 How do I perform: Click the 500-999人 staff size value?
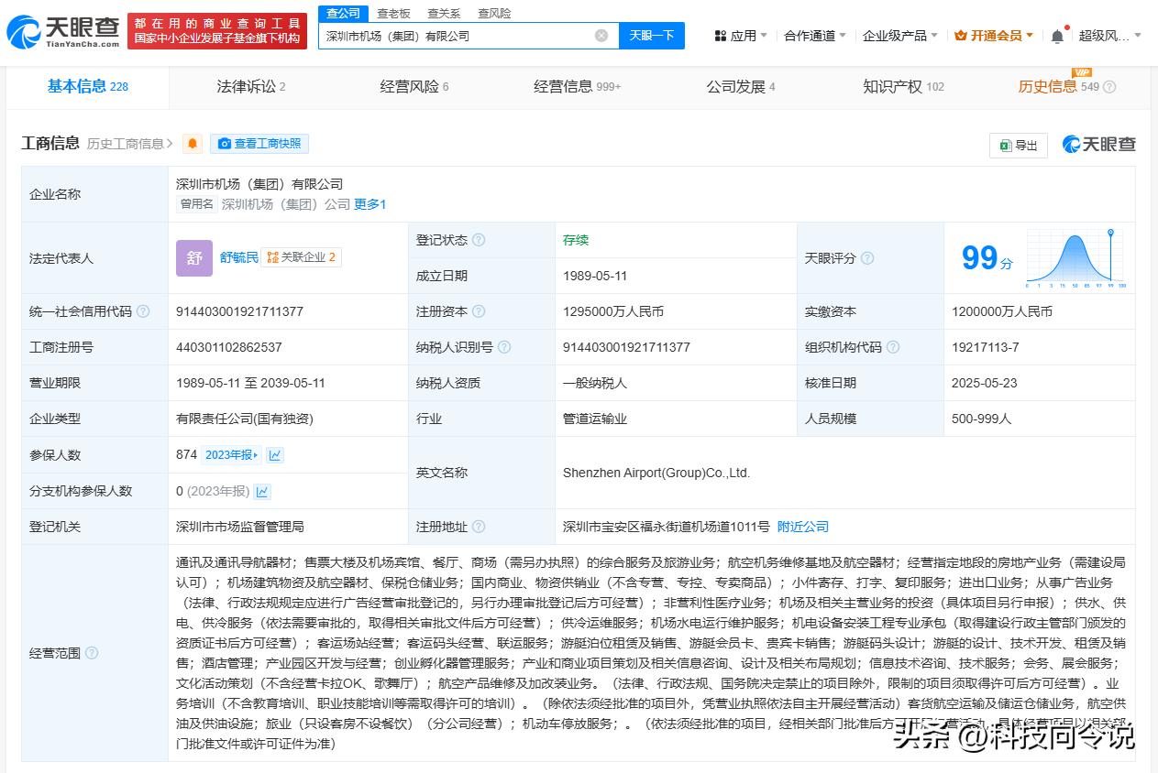(981, 419)
